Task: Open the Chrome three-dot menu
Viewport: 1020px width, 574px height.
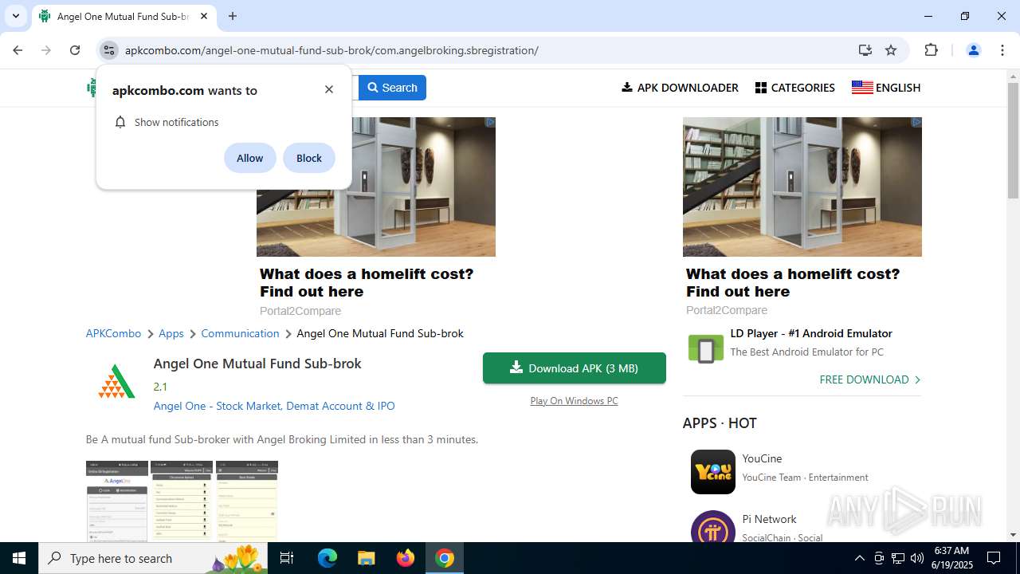Action: tap(1002, 50)
